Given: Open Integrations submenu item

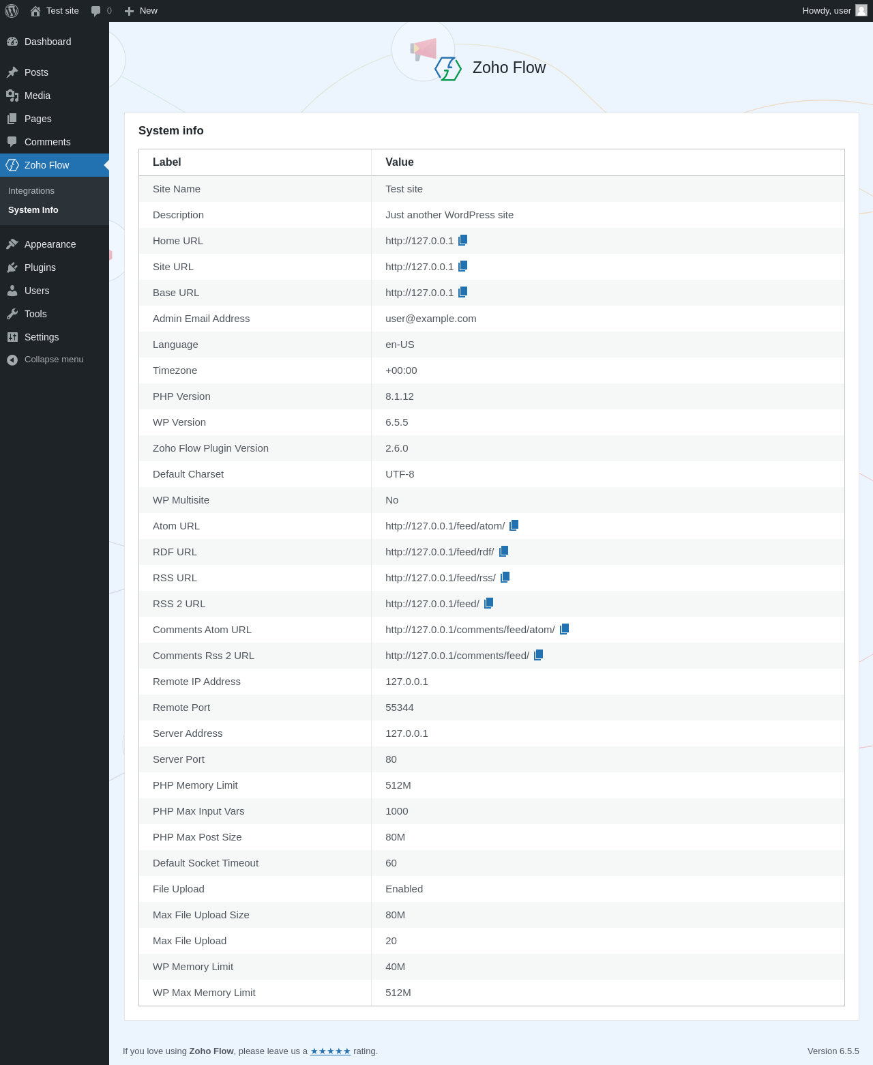Looking at the screenshot, I should click(55, 191).
